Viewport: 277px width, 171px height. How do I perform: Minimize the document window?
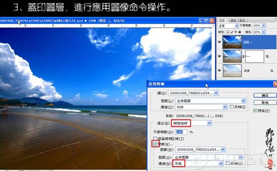(201, 21)
